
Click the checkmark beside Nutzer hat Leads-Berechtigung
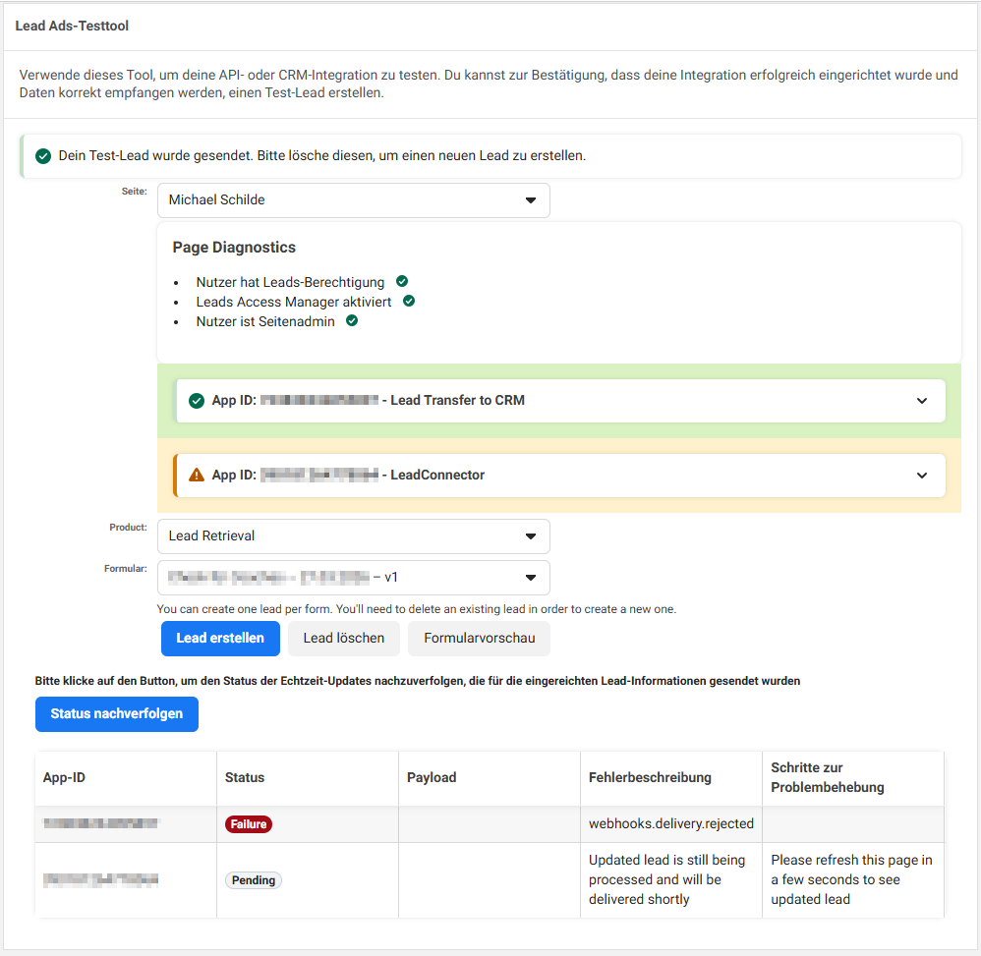[402, 282]
